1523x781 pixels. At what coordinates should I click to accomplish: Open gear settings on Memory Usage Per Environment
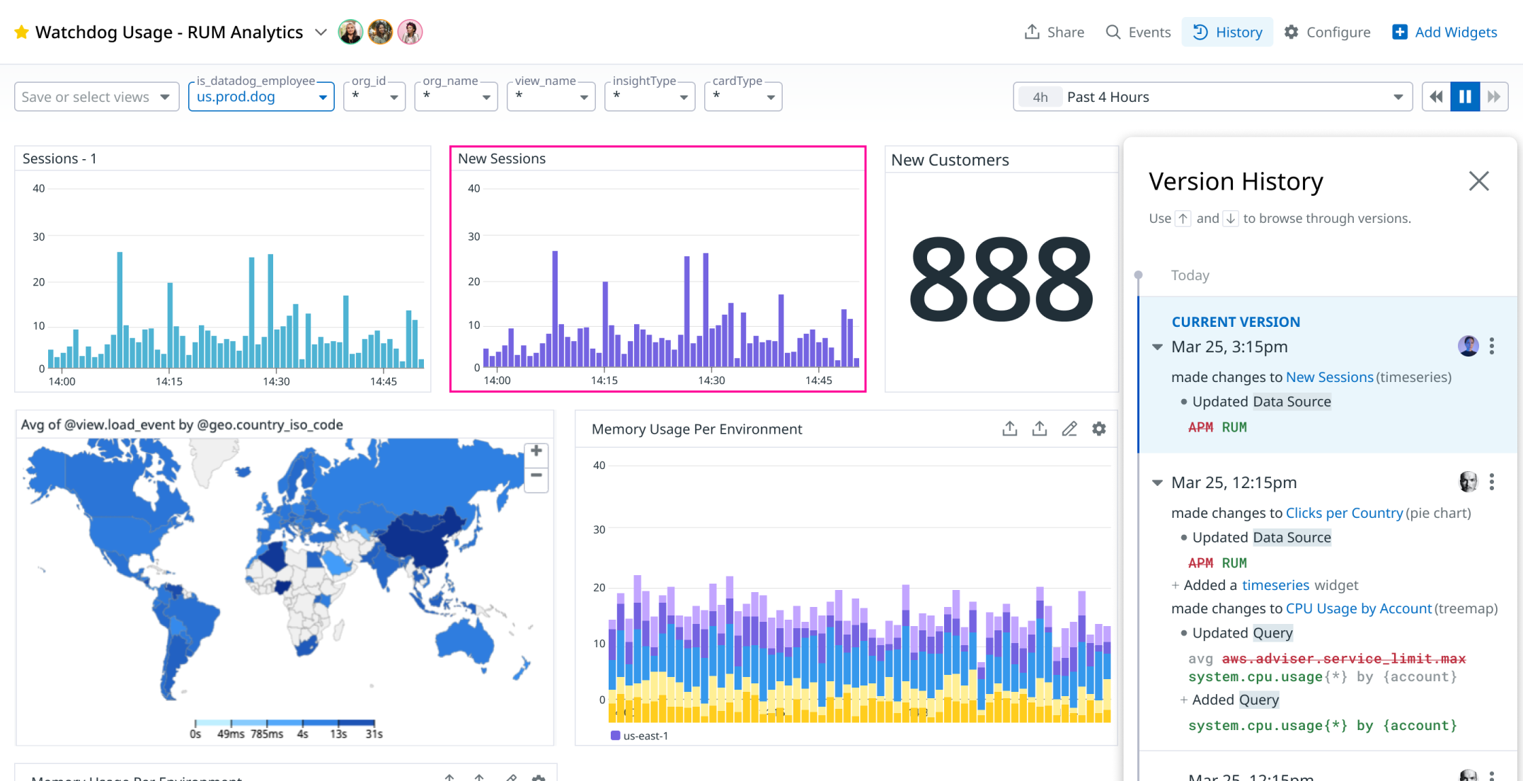coord(1099,429)
